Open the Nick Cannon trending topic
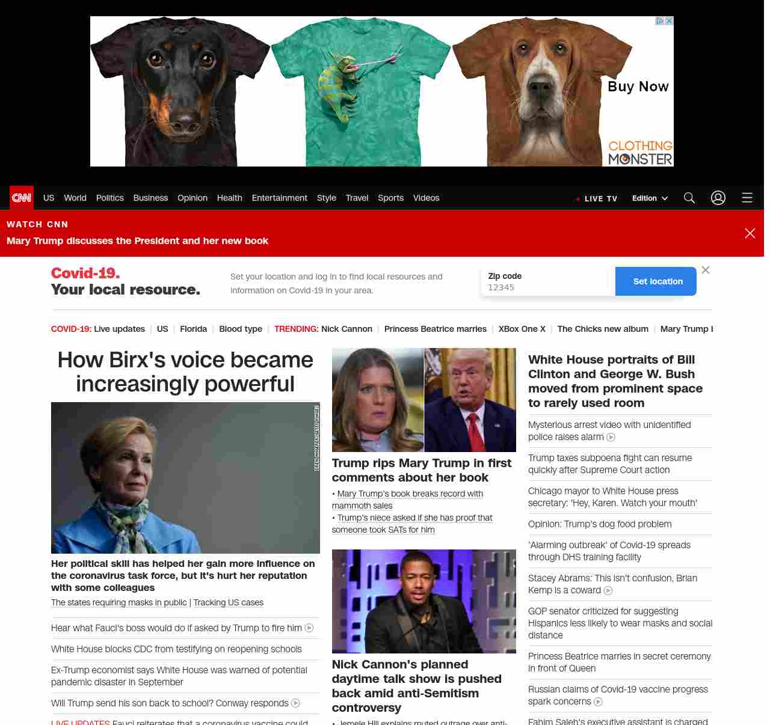This screenshot has width=770, height=725. [x=346, y=329]
